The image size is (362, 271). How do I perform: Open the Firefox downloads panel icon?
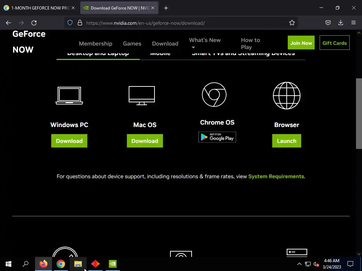[x=340, y=23]
